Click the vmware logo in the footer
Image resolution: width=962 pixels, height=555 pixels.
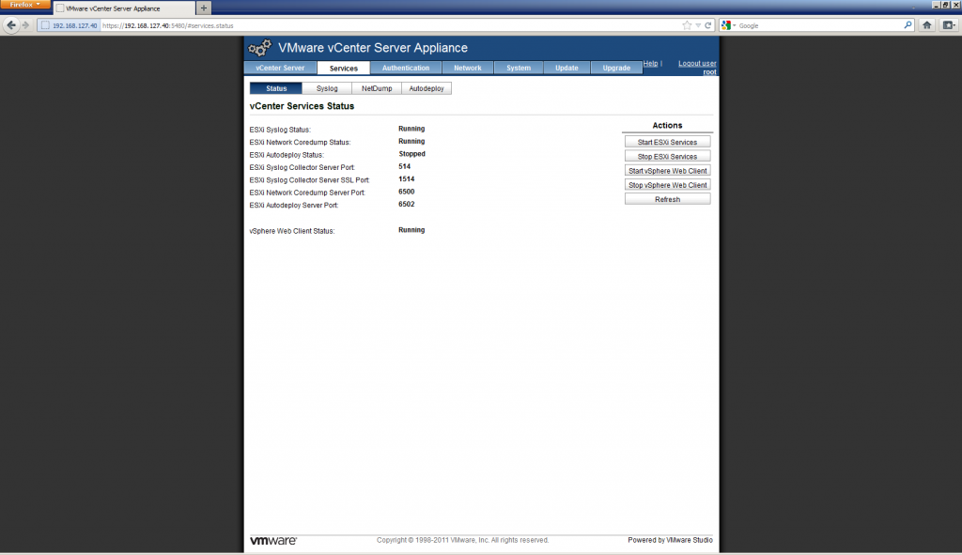point(273,540)
